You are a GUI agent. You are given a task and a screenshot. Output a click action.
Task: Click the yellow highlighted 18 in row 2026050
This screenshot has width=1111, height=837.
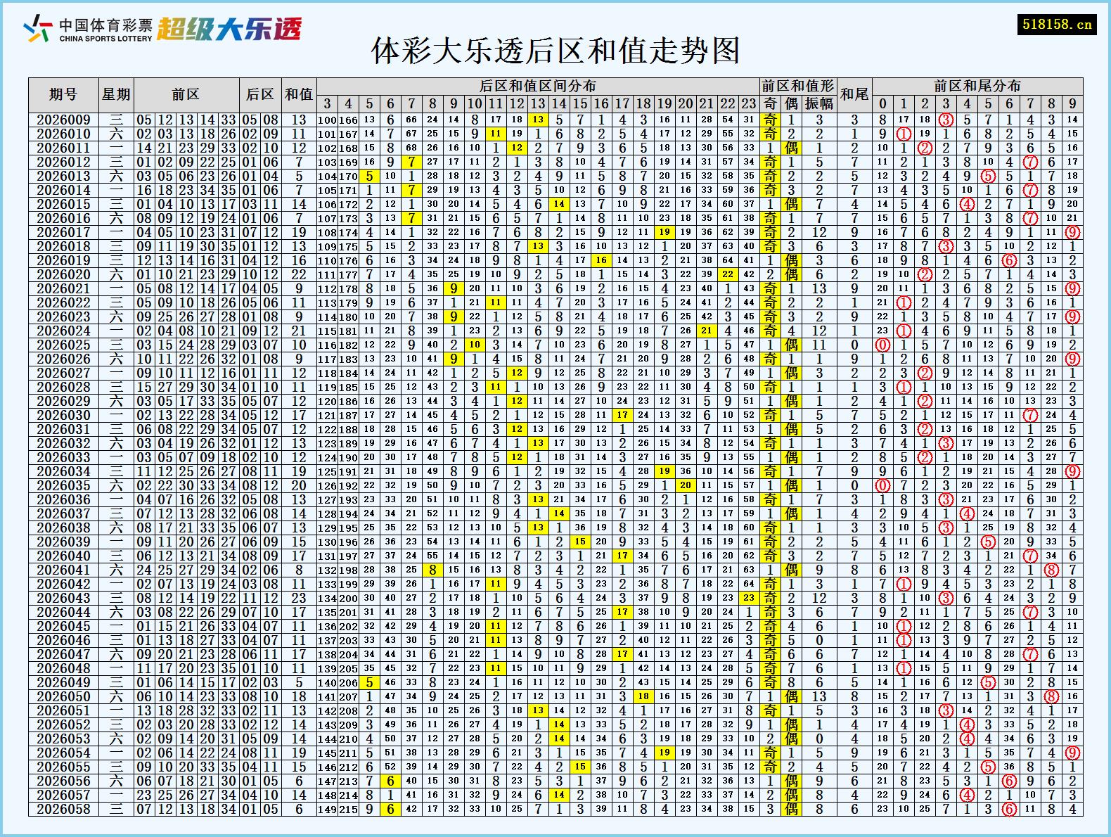pyautogui.click(x=643, y=696)
